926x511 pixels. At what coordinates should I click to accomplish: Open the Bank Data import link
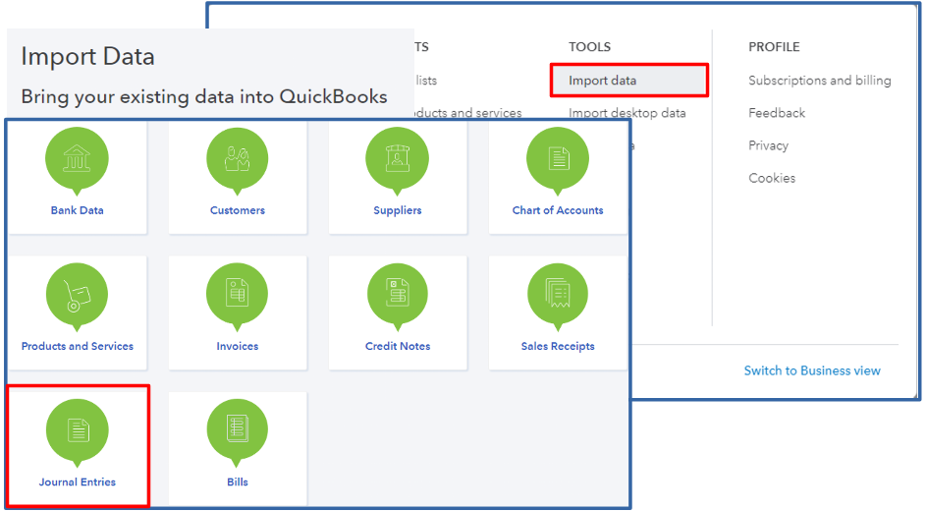click(x=77, y=210)
